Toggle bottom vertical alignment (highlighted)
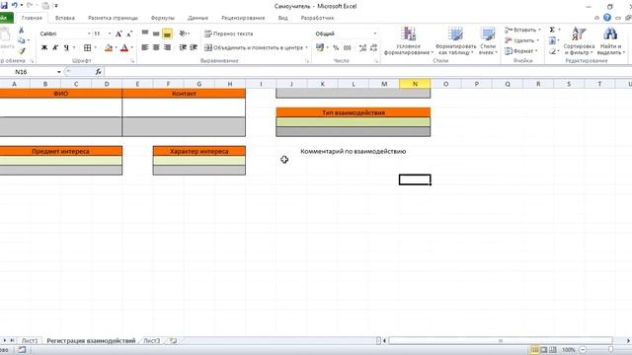This screenshot has width=632, height=355. tap(167, 34)
